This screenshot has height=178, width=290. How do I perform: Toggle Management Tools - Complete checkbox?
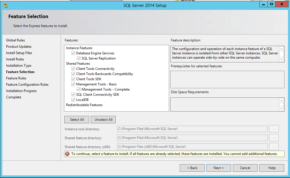coord(78,89)
